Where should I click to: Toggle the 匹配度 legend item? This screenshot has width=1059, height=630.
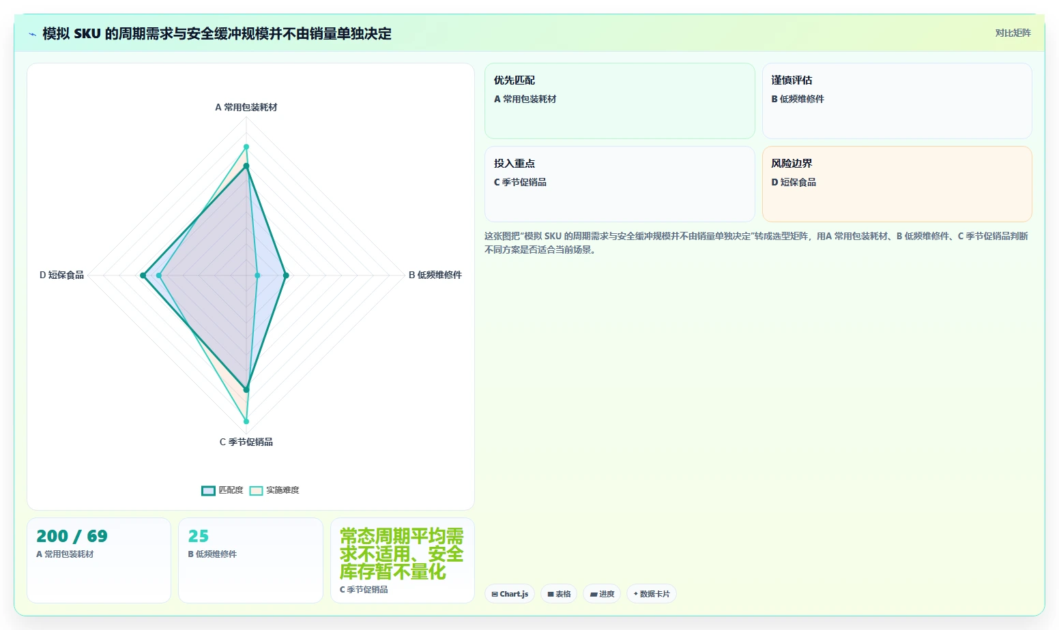point(222,490)
